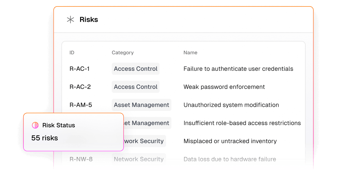Image resolution: width=347 pixels, height=177 pixels.
Task: Click the asterisk Risks icon
Action: pyautogui.click(x=70, y=20)
